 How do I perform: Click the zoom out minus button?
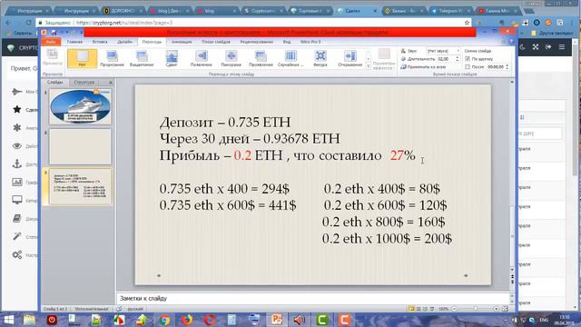pyautogui.click(x=454, y=309)
